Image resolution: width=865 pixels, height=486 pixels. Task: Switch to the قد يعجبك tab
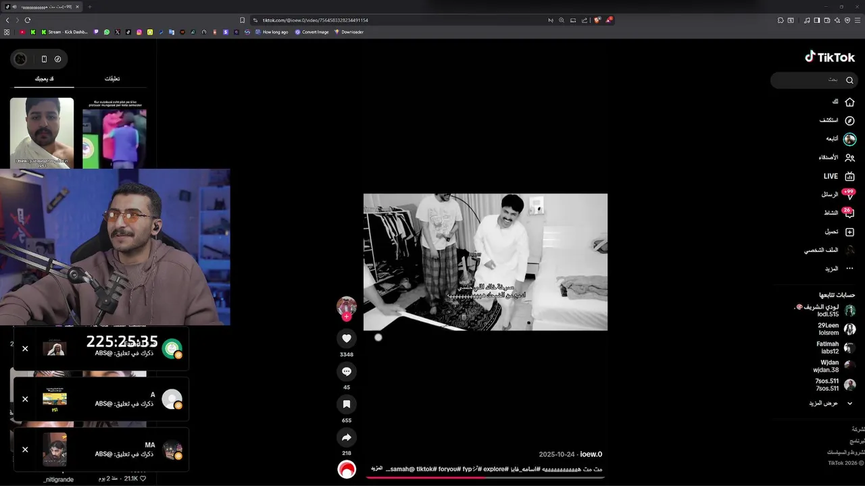(45, 79)
